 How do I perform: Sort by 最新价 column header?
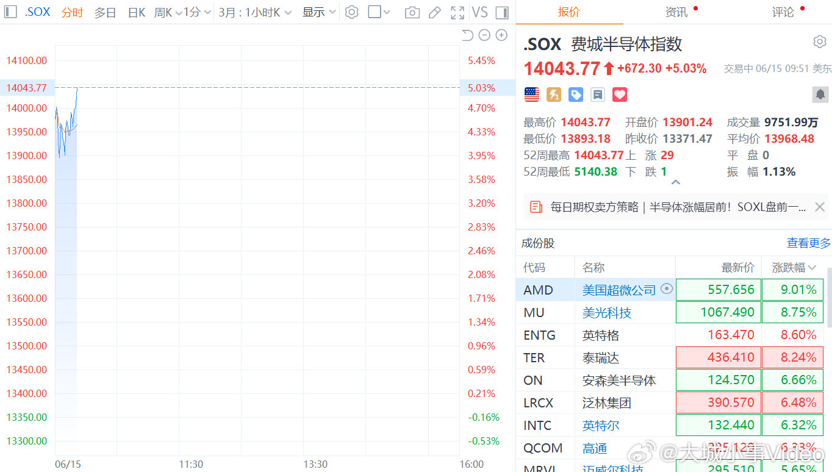(737, 267)
